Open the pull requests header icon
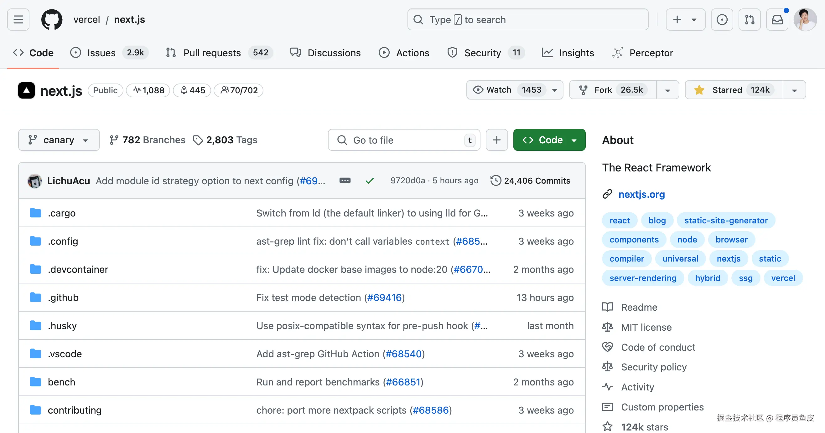 coord(749,19)
